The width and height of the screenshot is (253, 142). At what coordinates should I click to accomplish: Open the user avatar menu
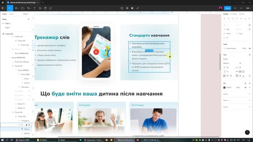coord(221,8)
